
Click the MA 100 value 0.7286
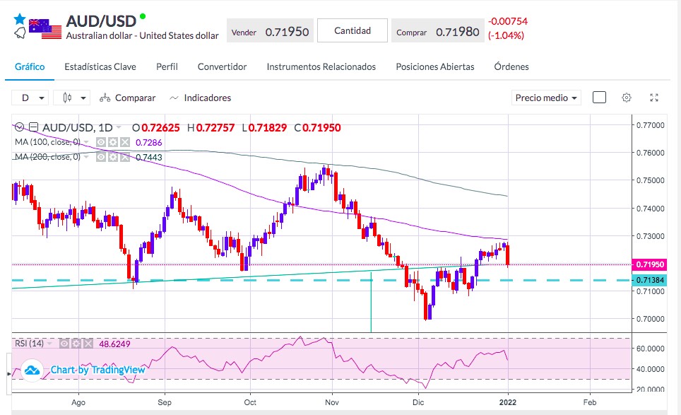[148, 143]
